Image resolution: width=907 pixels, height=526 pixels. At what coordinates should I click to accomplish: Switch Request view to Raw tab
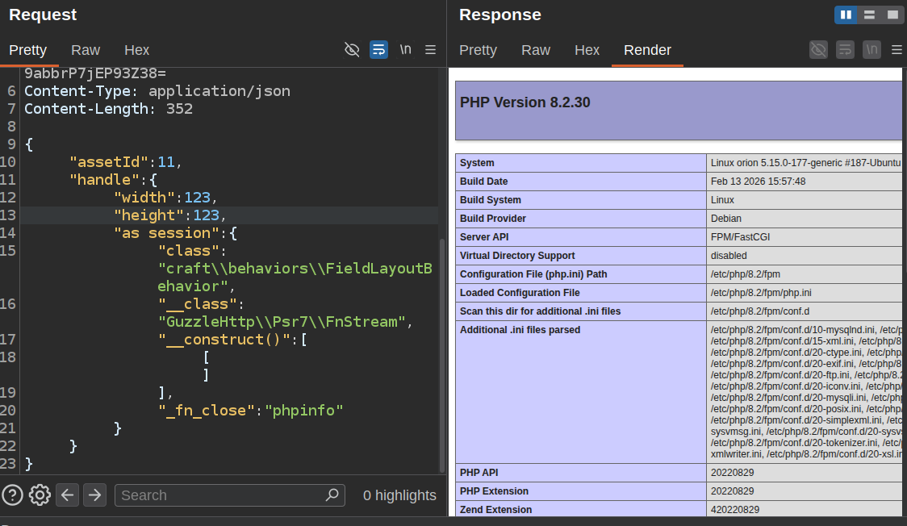86,50
